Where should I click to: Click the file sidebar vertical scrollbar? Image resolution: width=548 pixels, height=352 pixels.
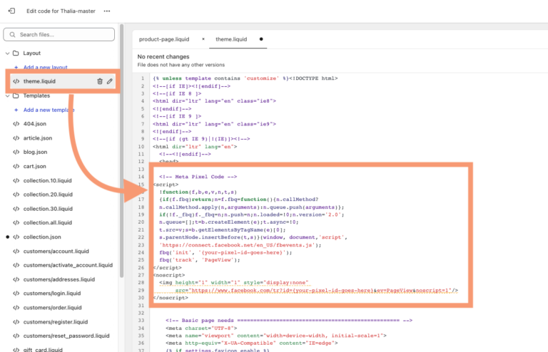(122, 178)
